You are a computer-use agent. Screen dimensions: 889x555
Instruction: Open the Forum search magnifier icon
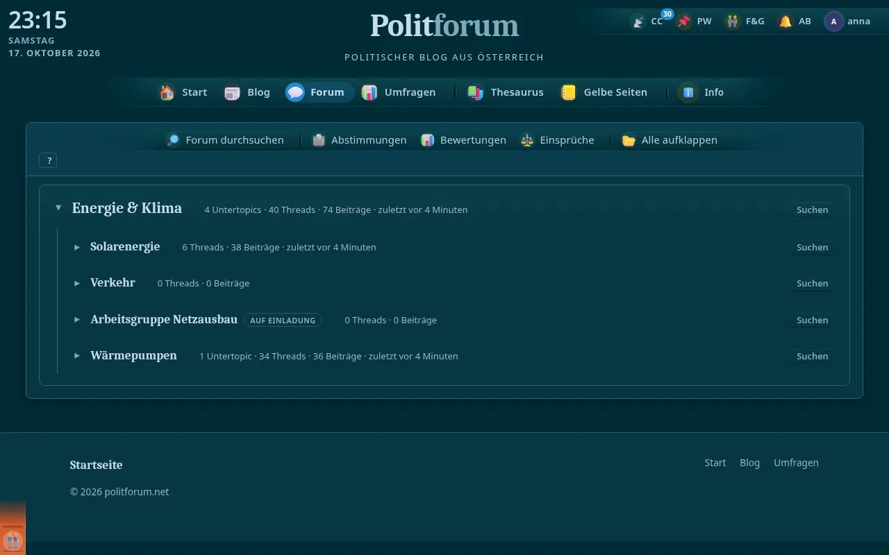pos(173,140)
